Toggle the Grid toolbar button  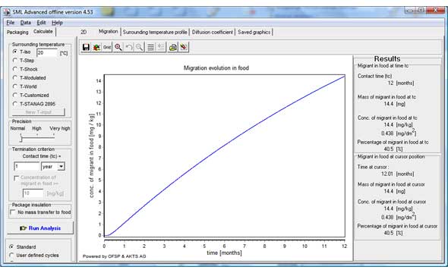[x=107, y=47]
